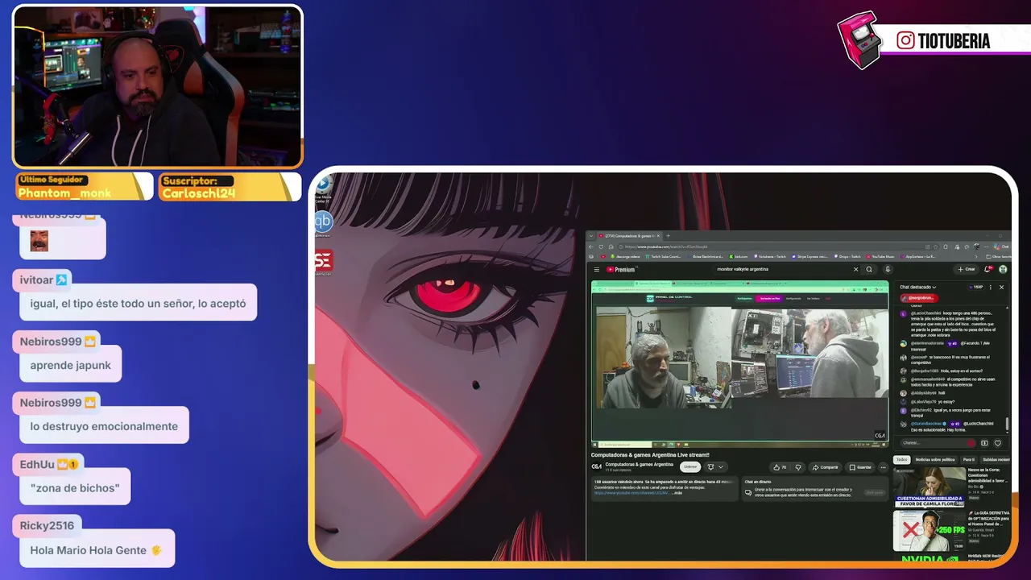Open the Computadoras & games channel avatar
Image resolution: width=1031 pixels, height=580 pixels.
[x=597, y=466]
